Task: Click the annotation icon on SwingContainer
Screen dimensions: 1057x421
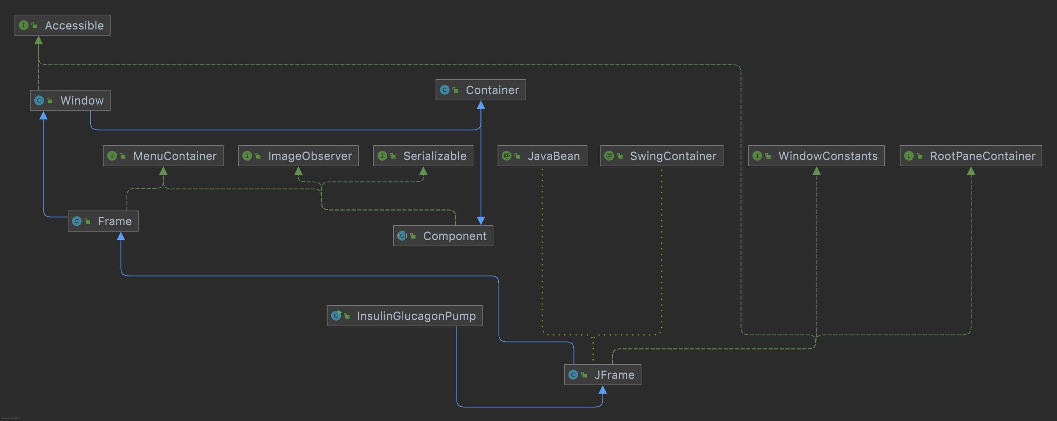Action: pyautogui.click(x=609, y=156)
